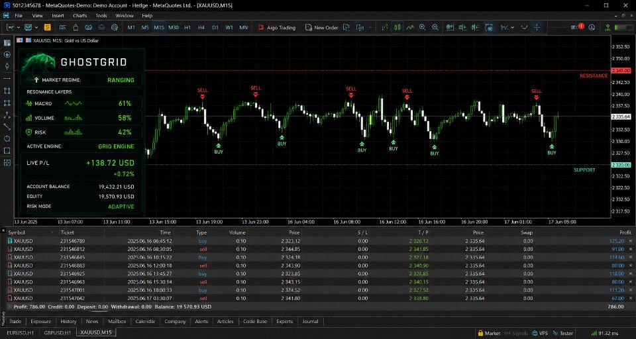636x339 pixels.
Task: Click the bar chart type icon
Action: pyautogui.click(x=384, y=28)
